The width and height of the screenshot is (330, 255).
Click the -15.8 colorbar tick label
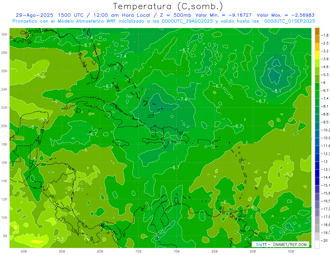point(326,193)
